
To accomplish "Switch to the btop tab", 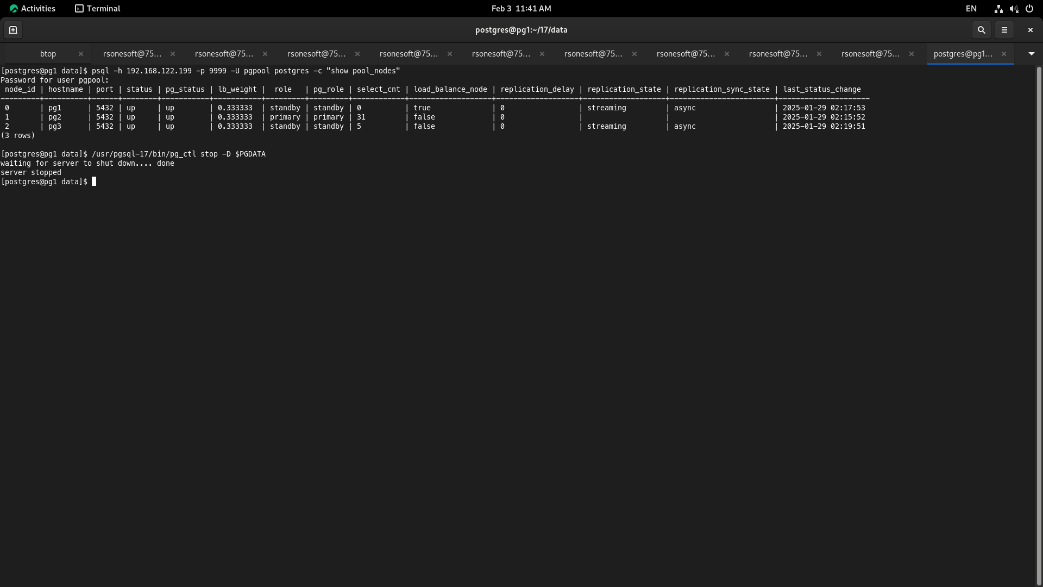I will pyautogui.click(x=48, y=54).
